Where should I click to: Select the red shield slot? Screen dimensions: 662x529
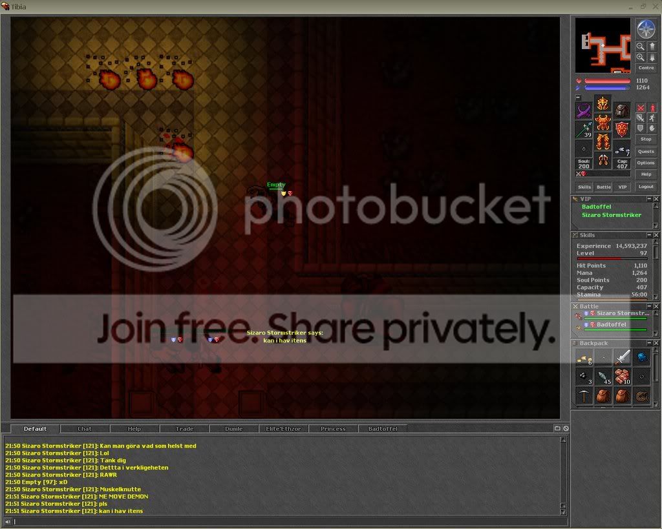point(622,130)
